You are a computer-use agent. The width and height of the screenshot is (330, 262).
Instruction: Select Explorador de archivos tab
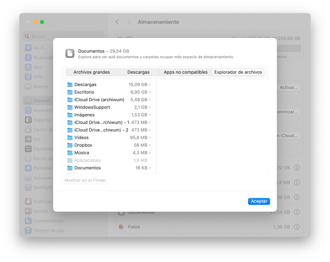click(238, 72)
